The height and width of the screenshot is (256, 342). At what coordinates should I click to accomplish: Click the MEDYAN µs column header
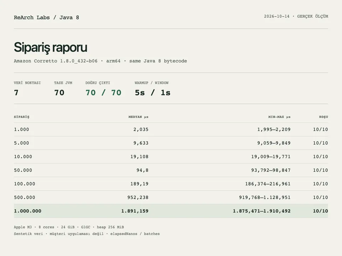[x=138, y=117]
